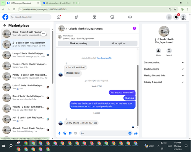Open Ron conversation in list

(26, 98)
